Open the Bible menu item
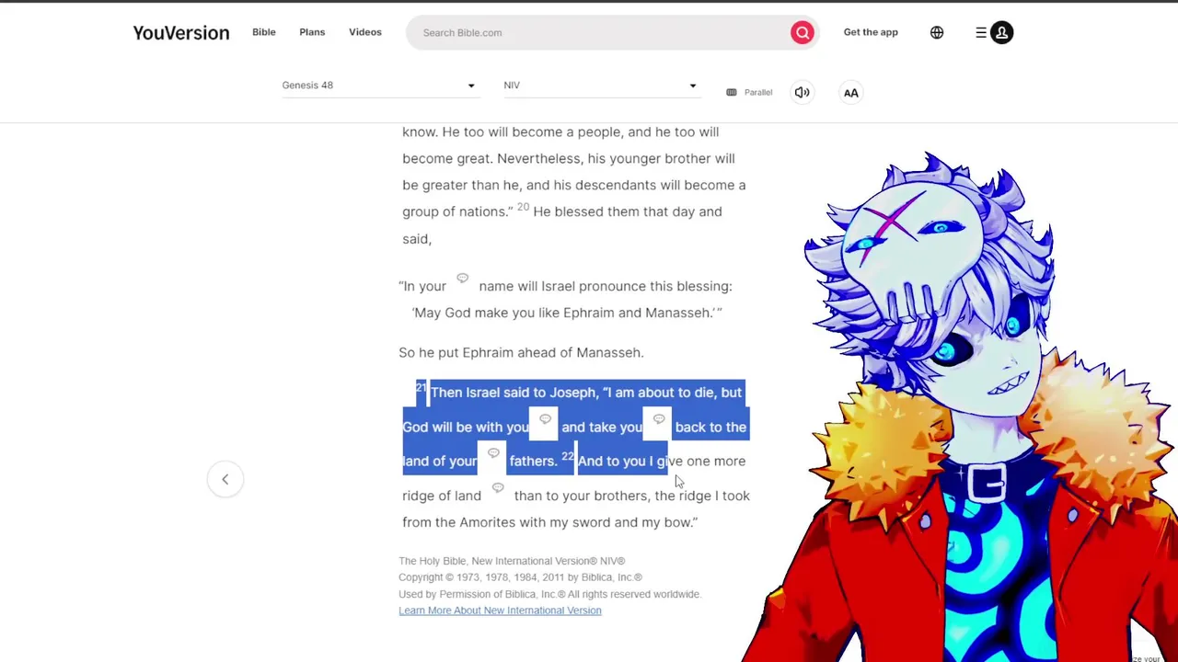Image resolution: width=1178 pixels, height=662 pixels. (x=264, y=32)
